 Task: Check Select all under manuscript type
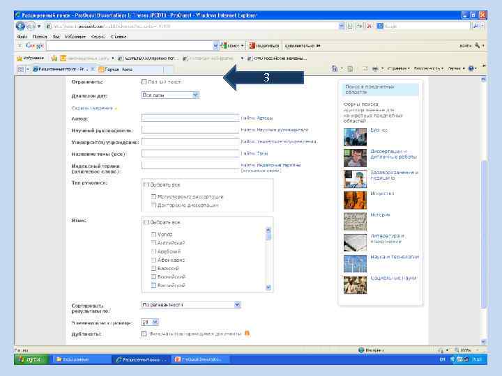pyautogui.click(x=146, y=185)
